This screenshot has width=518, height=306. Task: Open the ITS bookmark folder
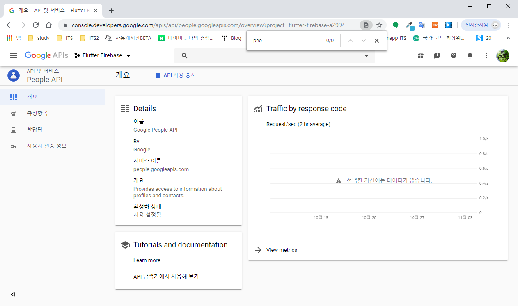tap(65, 38)
